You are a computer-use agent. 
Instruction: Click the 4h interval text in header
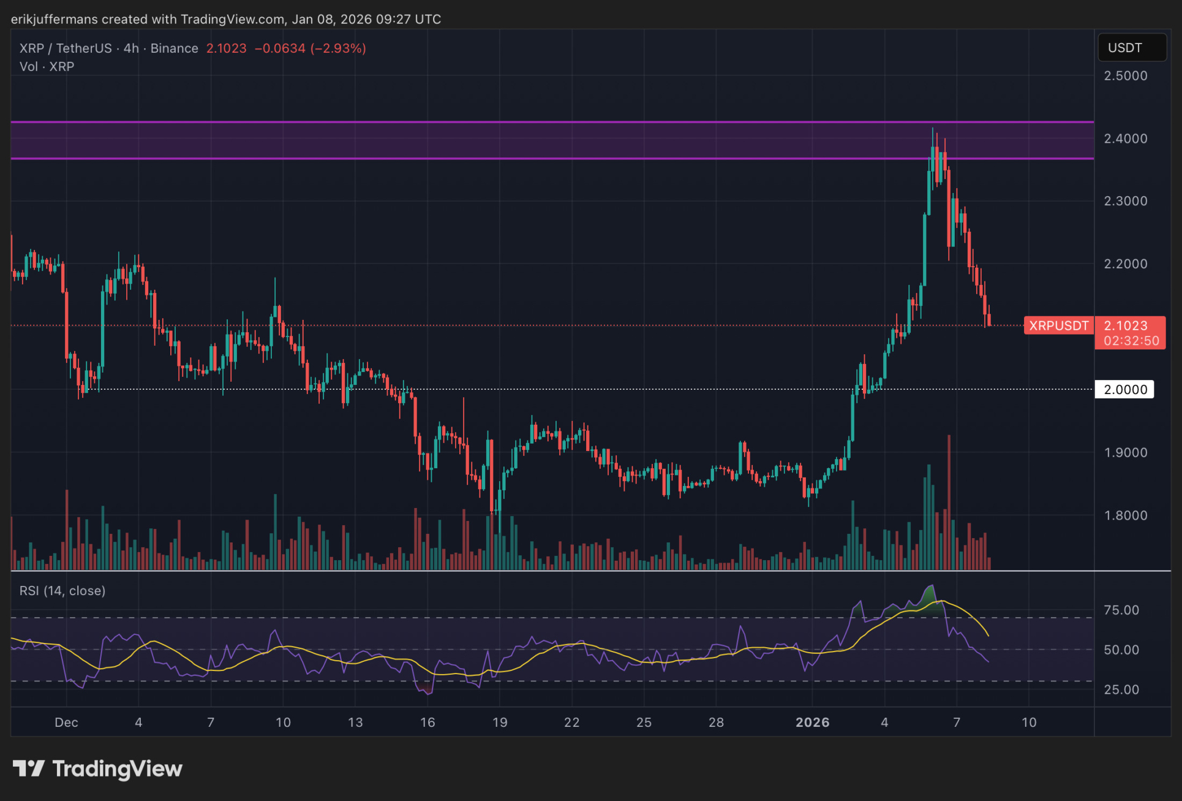[131, 48]
